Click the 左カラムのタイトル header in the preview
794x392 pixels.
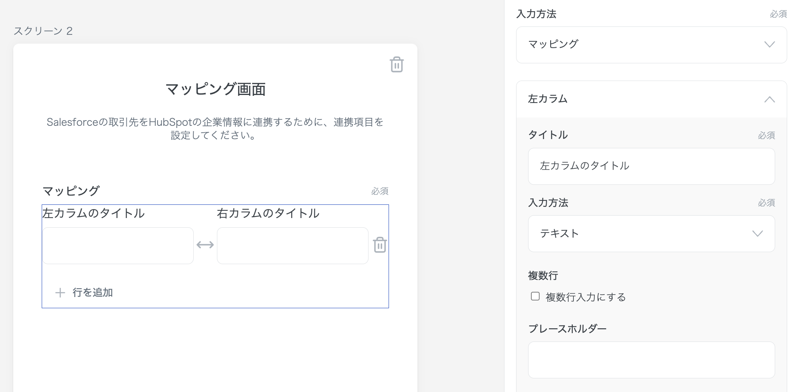tap(93, 213)
